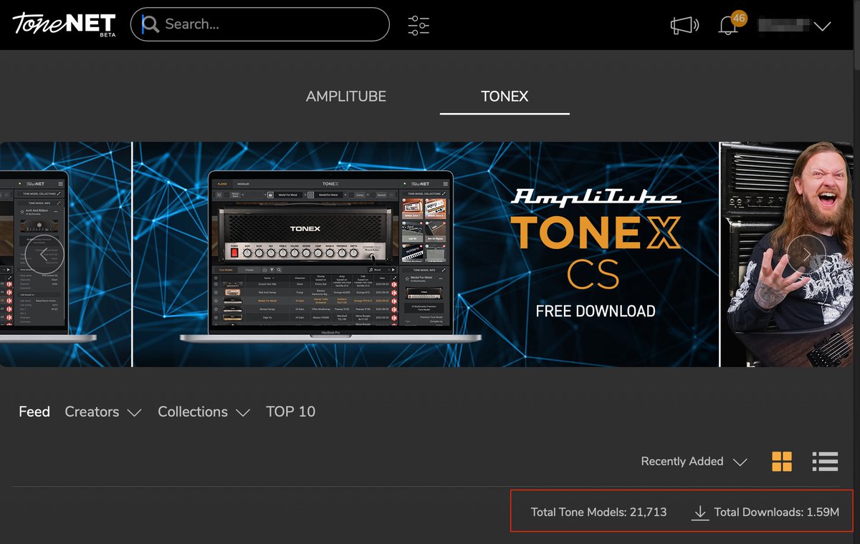Screen dimensions: 860x544
Task: Open the TOP 10 section
Action: pyautogui.click(x=290, y=412)
